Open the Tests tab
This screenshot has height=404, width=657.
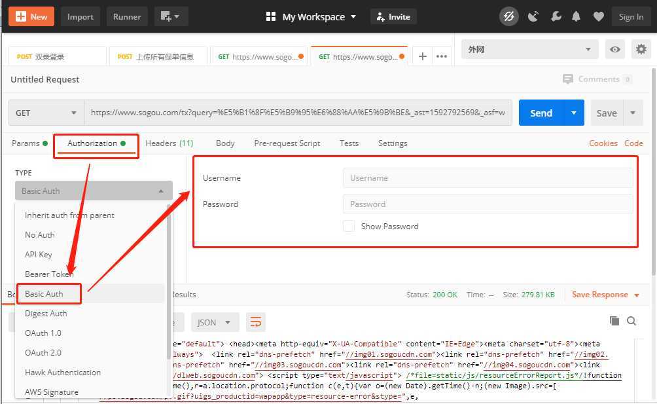pos(349,143)
